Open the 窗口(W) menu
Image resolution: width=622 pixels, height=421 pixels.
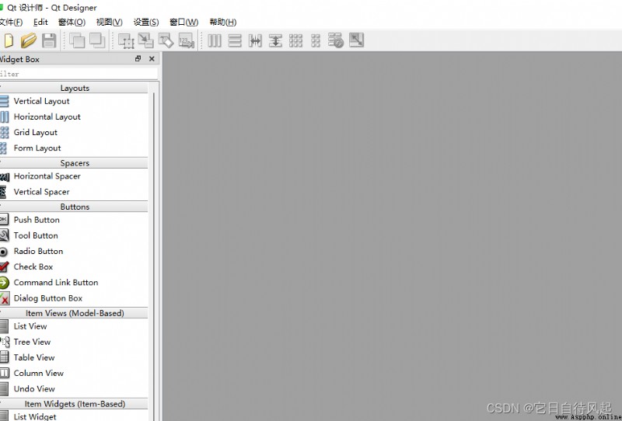point(184,23)
